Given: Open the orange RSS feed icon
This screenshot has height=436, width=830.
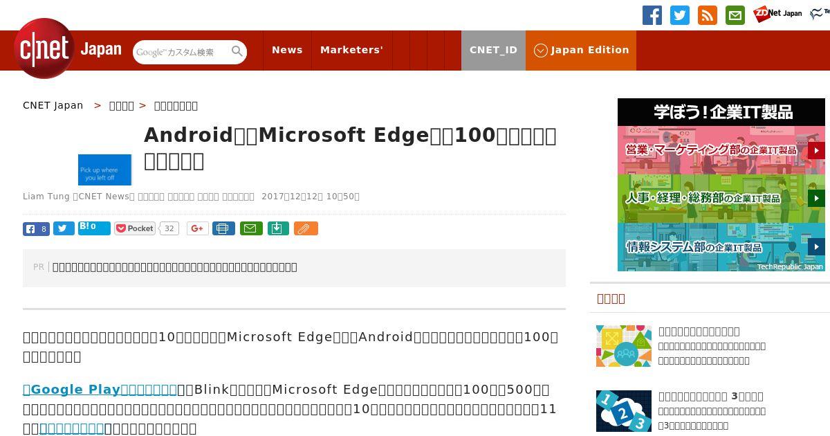Looking at the screenshot, I should (x=708, y=15).
